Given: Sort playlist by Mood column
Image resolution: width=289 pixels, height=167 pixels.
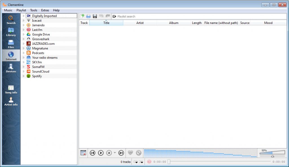Looking at the screenshot, I should (268, 23).
